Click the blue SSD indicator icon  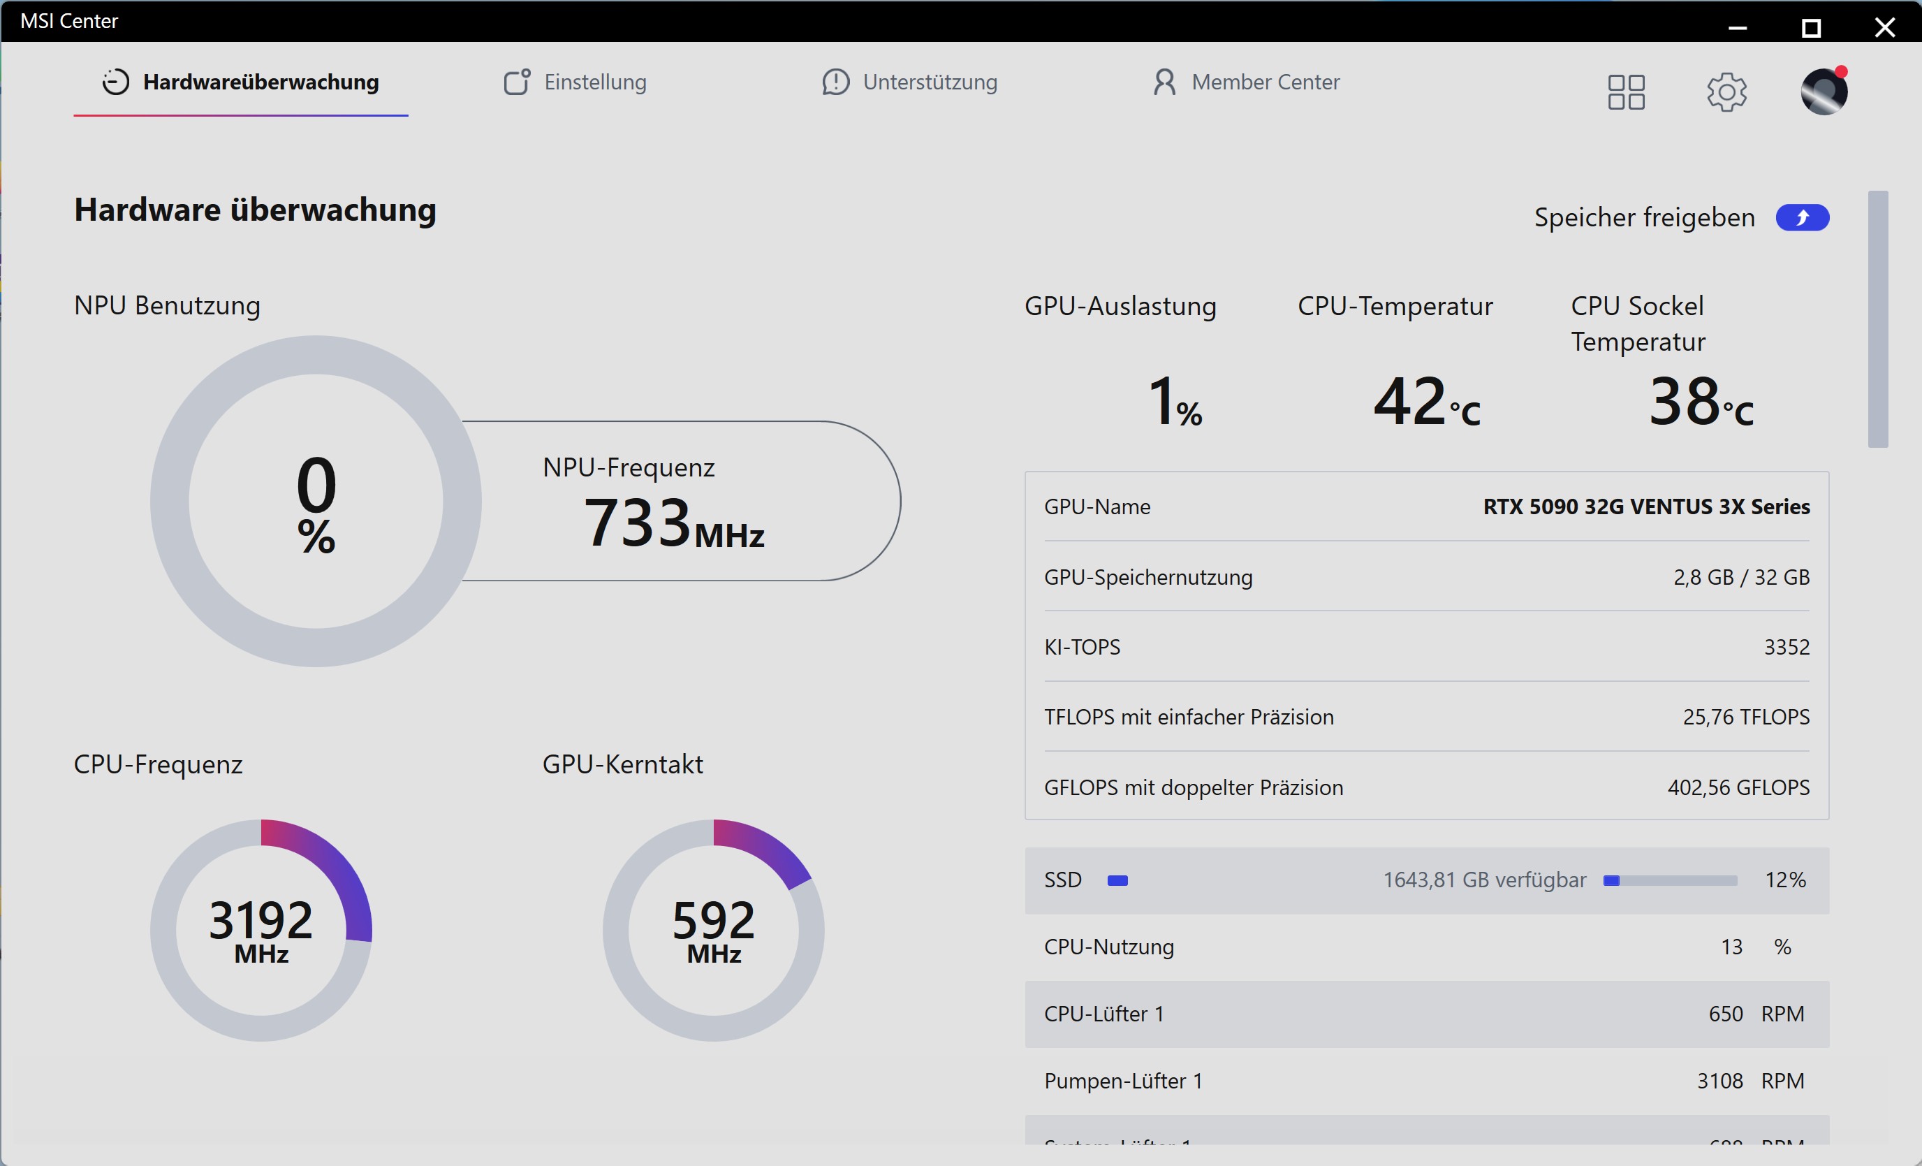click(1117, 880)
